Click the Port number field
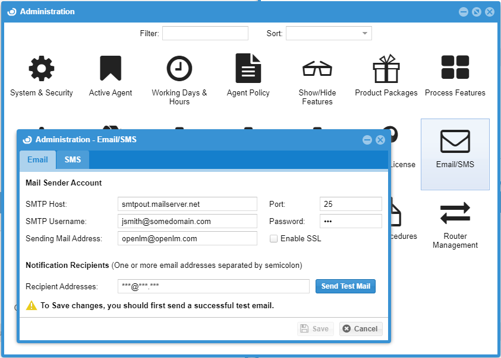The width and height of the screenshot is (501, 358). (351, 204)
